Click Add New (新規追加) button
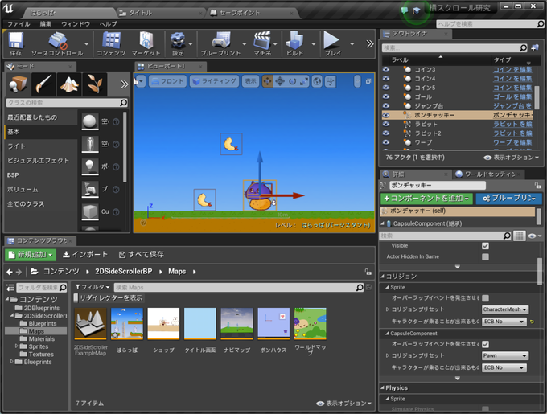 31,255
